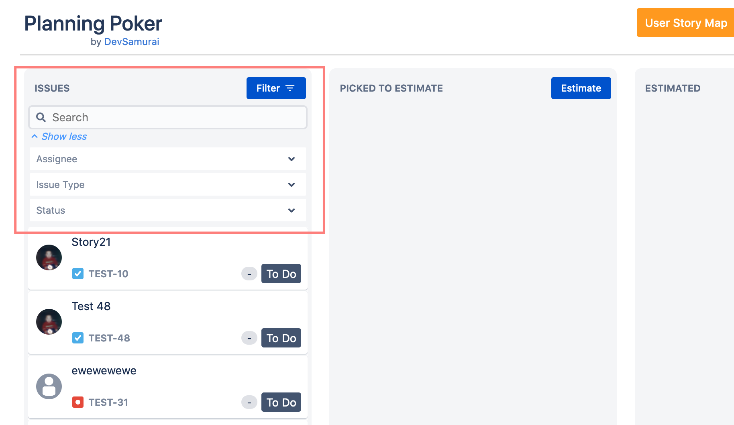Click the Test 48 assignee avatar
Viewport: 734px width, 425px height.
click(x=49, y=322)
